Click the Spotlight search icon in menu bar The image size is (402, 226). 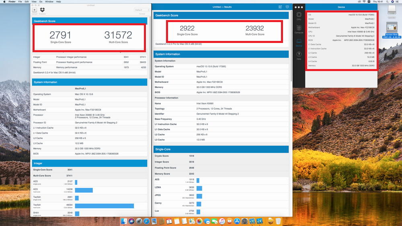(387, 2)
